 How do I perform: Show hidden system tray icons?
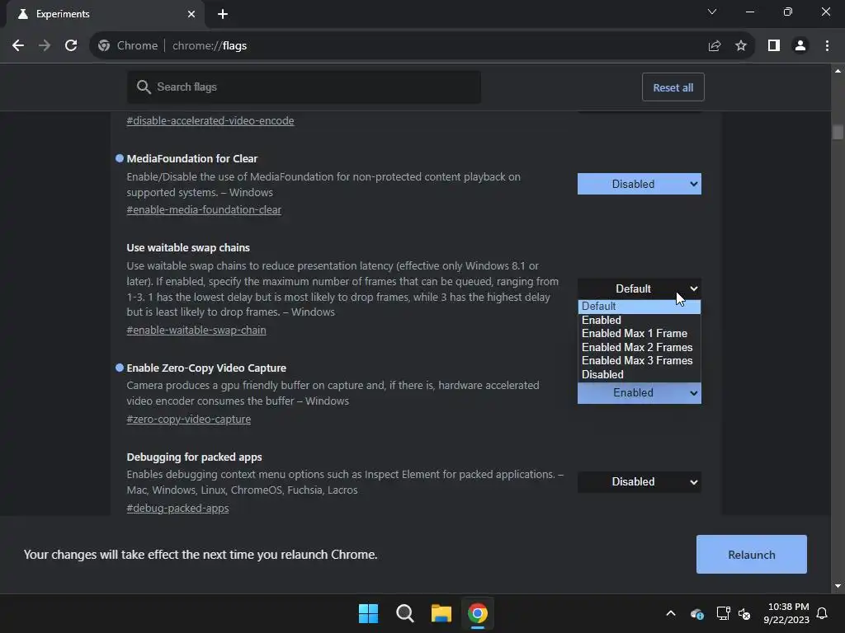click(671, 613)
